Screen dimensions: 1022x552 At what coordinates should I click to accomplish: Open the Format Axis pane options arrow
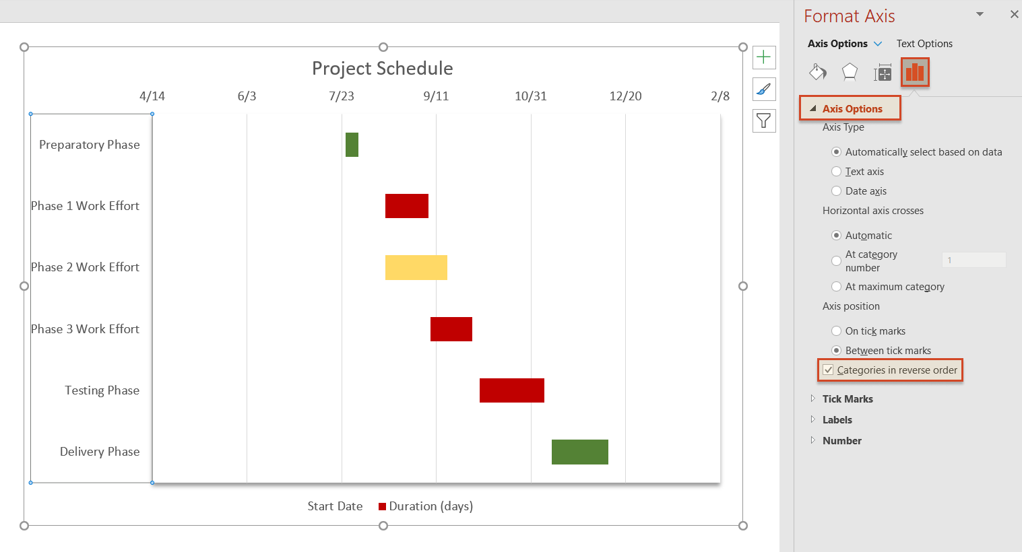pyautogui.click(x=980, y=14)
